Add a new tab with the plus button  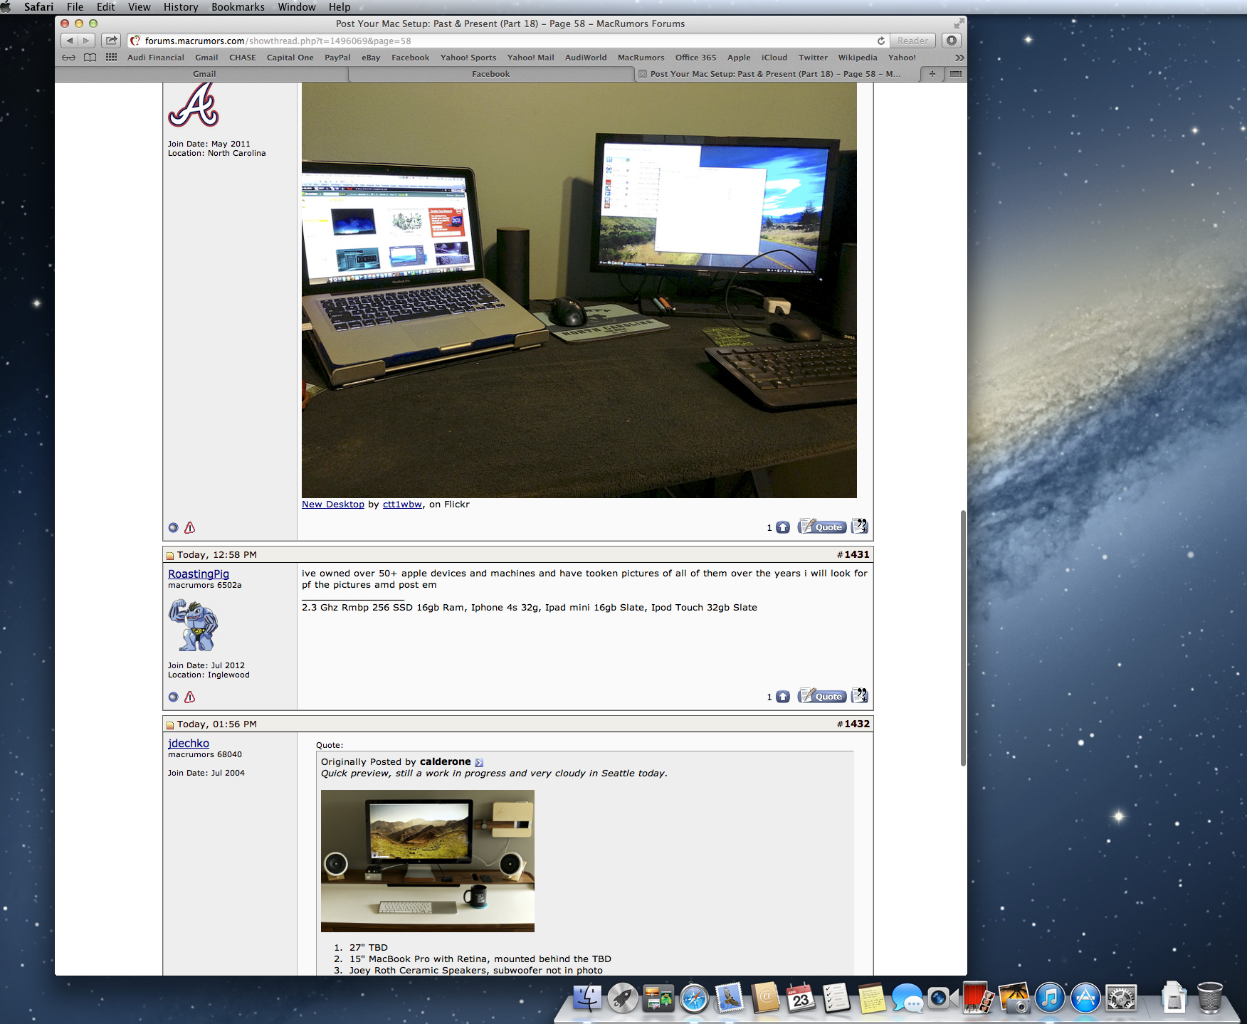point(932,74)
